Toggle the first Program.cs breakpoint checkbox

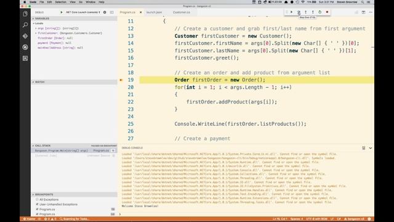(37, 209)
